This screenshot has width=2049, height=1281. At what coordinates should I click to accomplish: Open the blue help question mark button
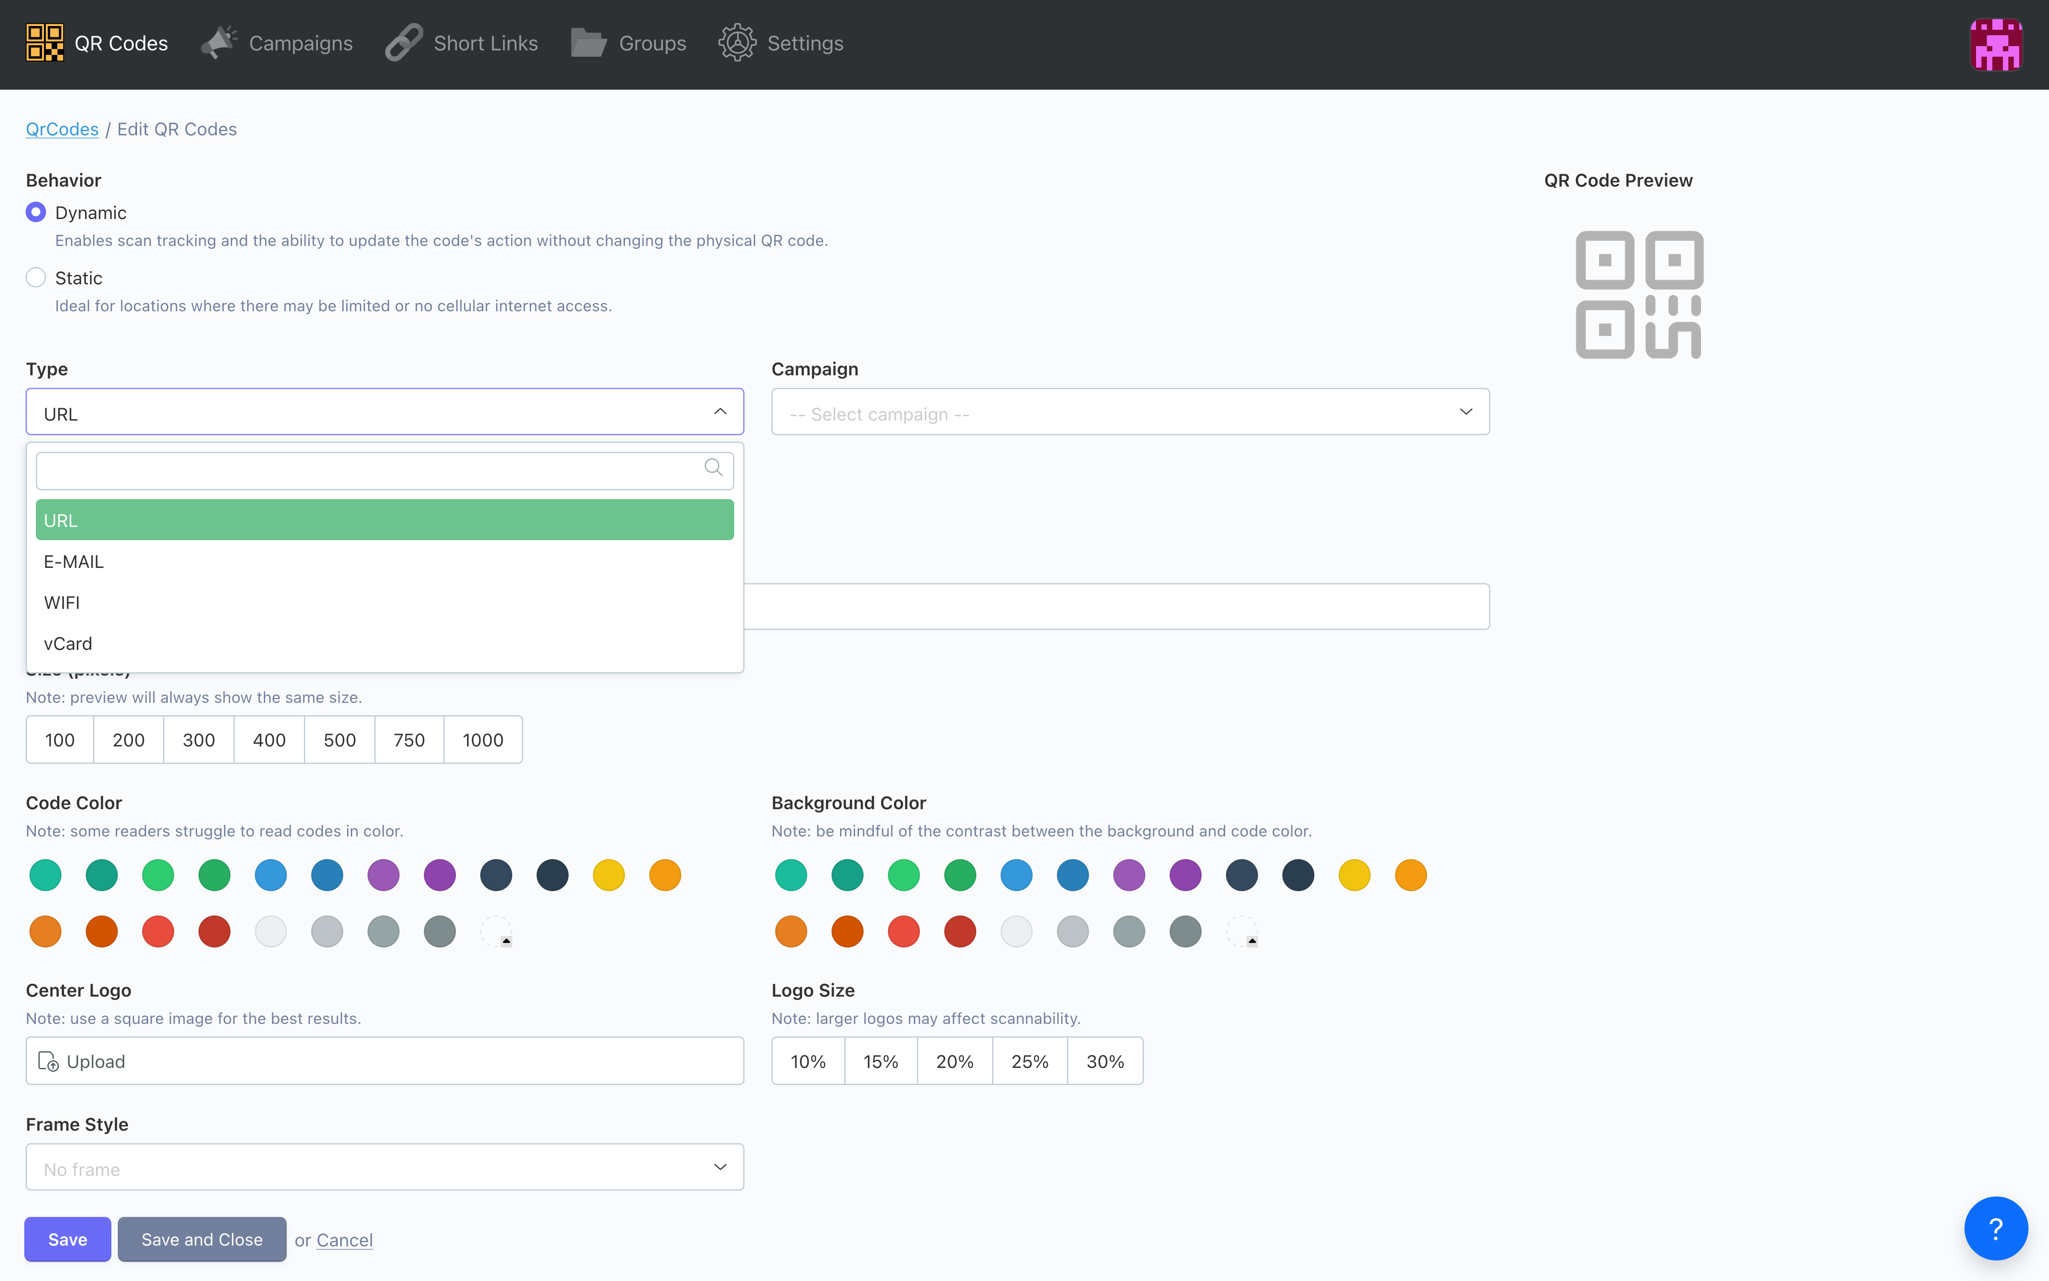[1996, 1228]
